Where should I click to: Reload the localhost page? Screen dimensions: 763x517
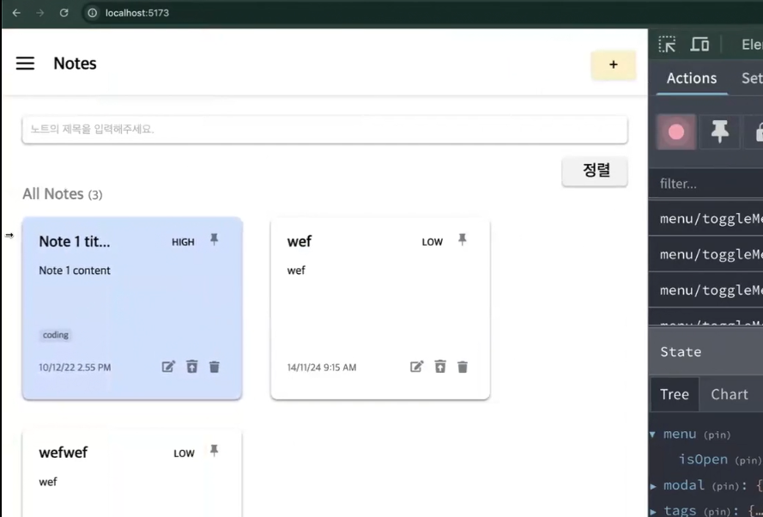pos(64,13)
